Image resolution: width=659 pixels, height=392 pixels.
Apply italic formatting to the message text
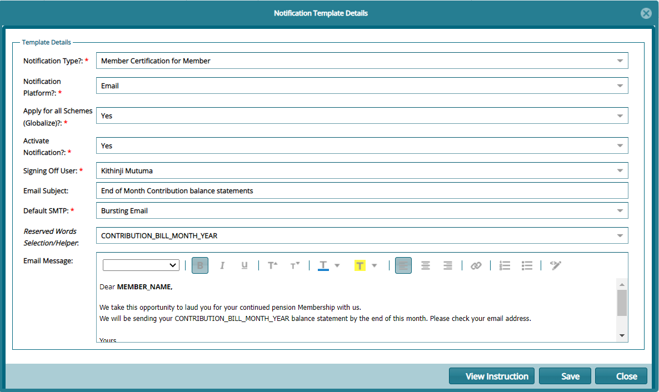222,265
